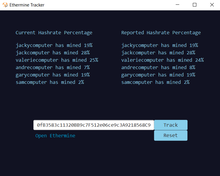The width and height of the screenshot is (220, 176).
Task: Minimize the Ethermine Tracker window
Action: pyautogui.click(x=177, y=5)
